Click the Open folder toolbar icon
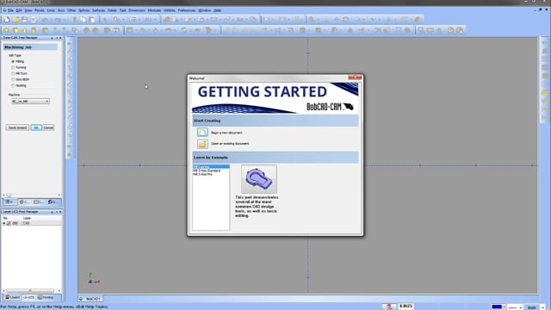The height and width of the screenshot is (310, 551). (15, 20)
